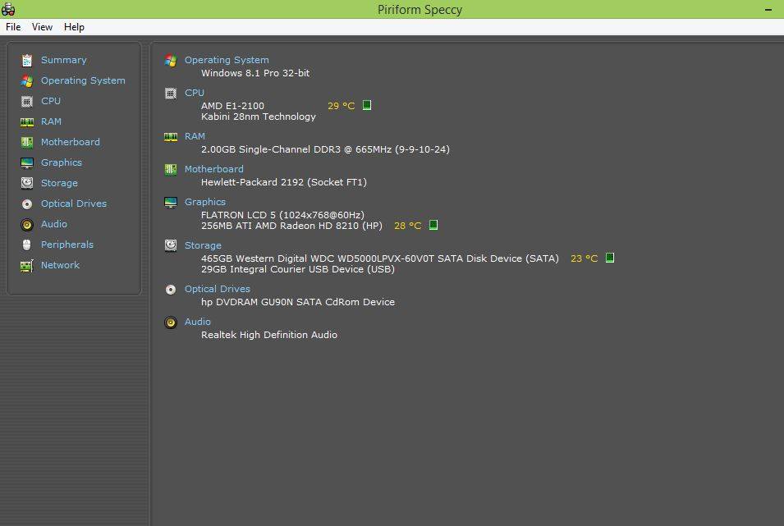Open the CPU section from sidebar
The height and width of the screenshot is (526, 784).
click(51, 101)
